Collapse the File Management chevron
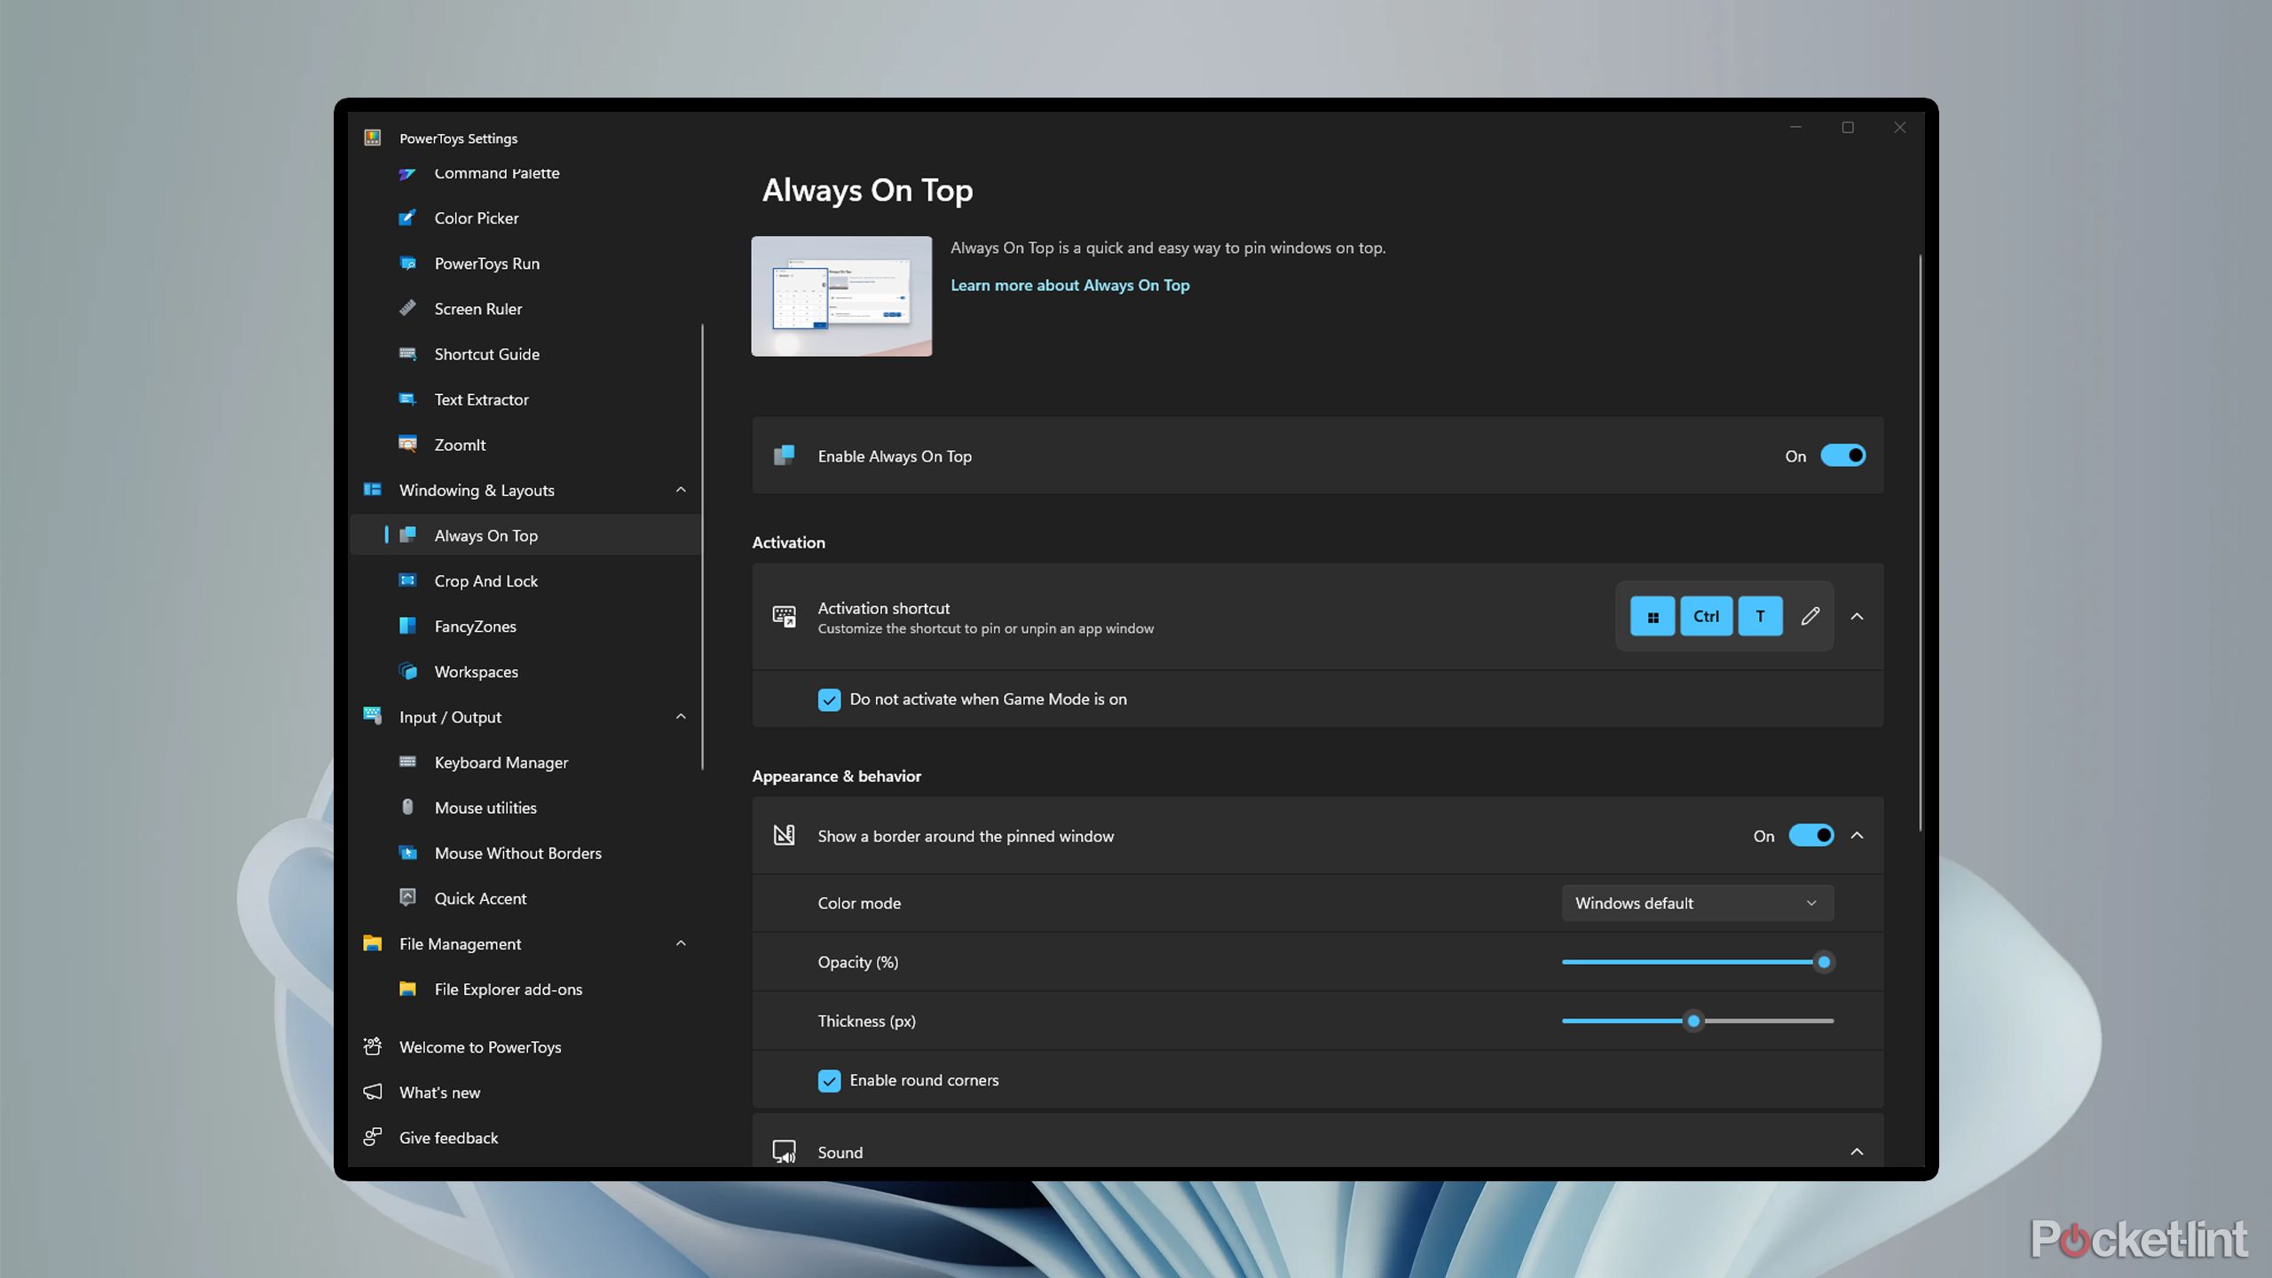The height and width of the screenshot is (1278, 2272). pyautogui.click(x=681, y=943)
